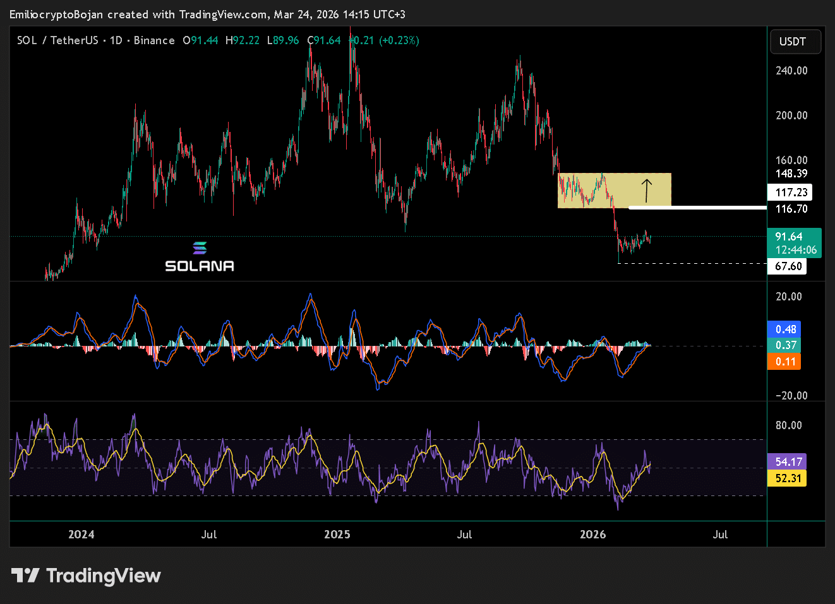Open the SOL / TetherUS symbol title

[x=57, y=40]
